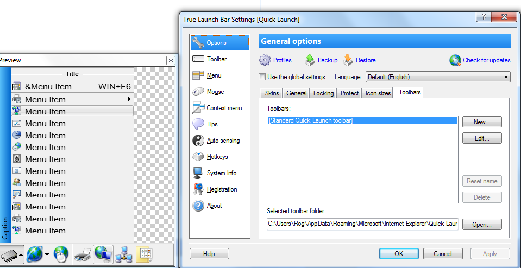The image size is (521, 268).
Task: Open the System Info page
Action: click(222, 173)
